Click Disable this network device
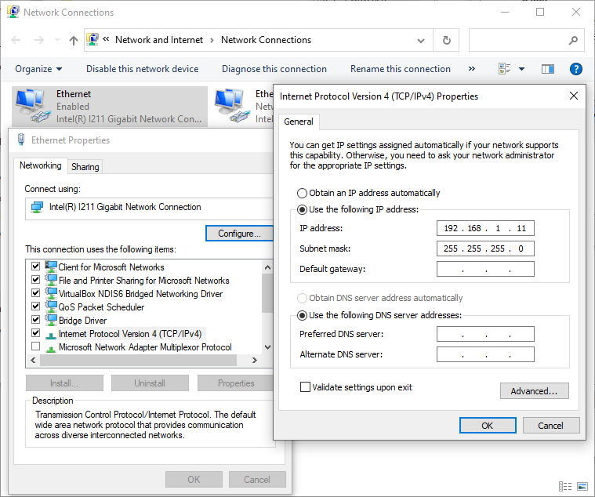 point(143,69)
